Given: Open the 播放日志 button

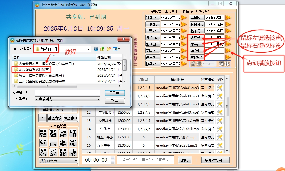Looking at the screenshot, I should (x=63, y=143).
